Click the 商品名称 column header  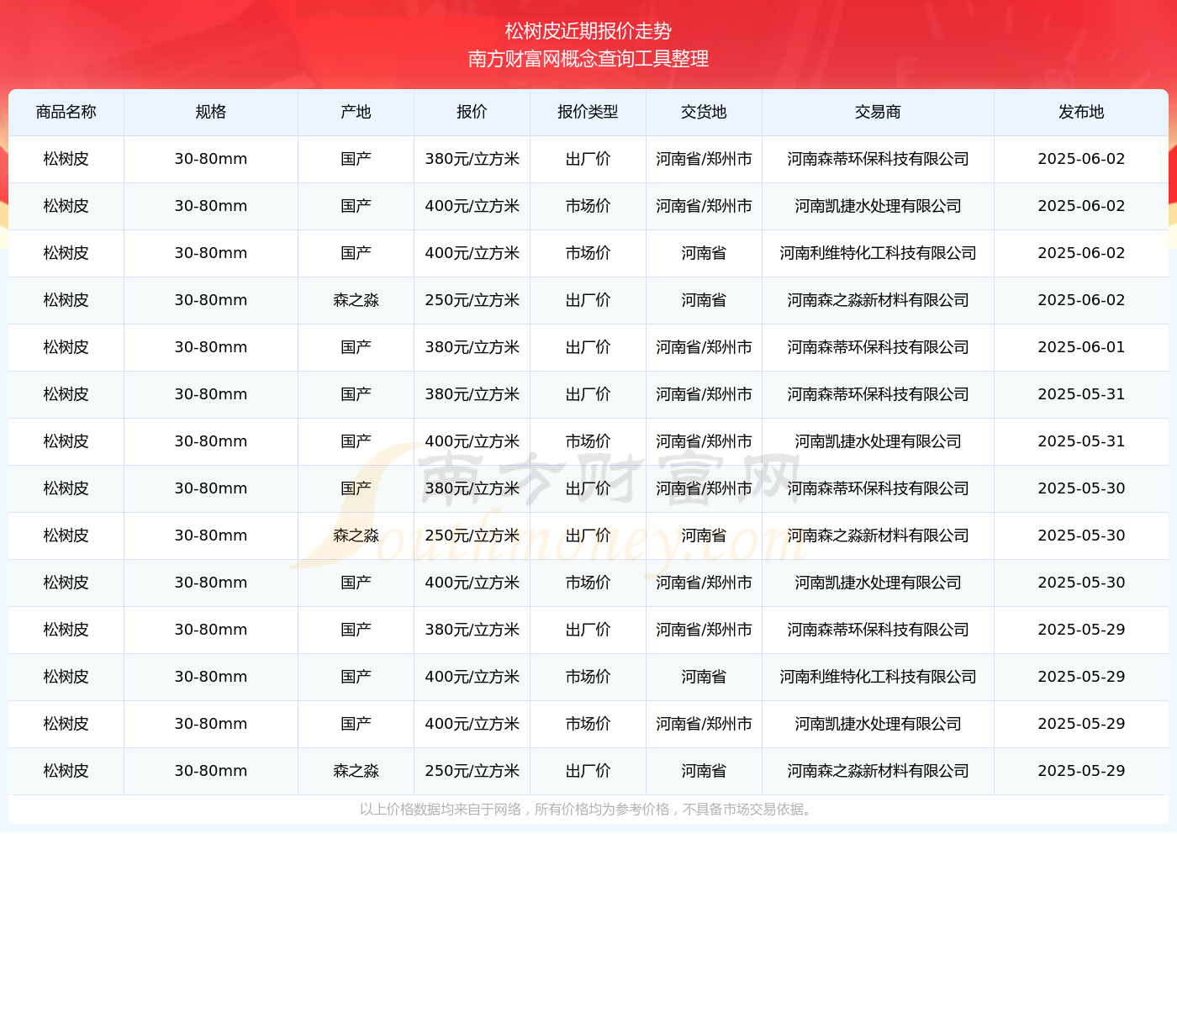66,112
